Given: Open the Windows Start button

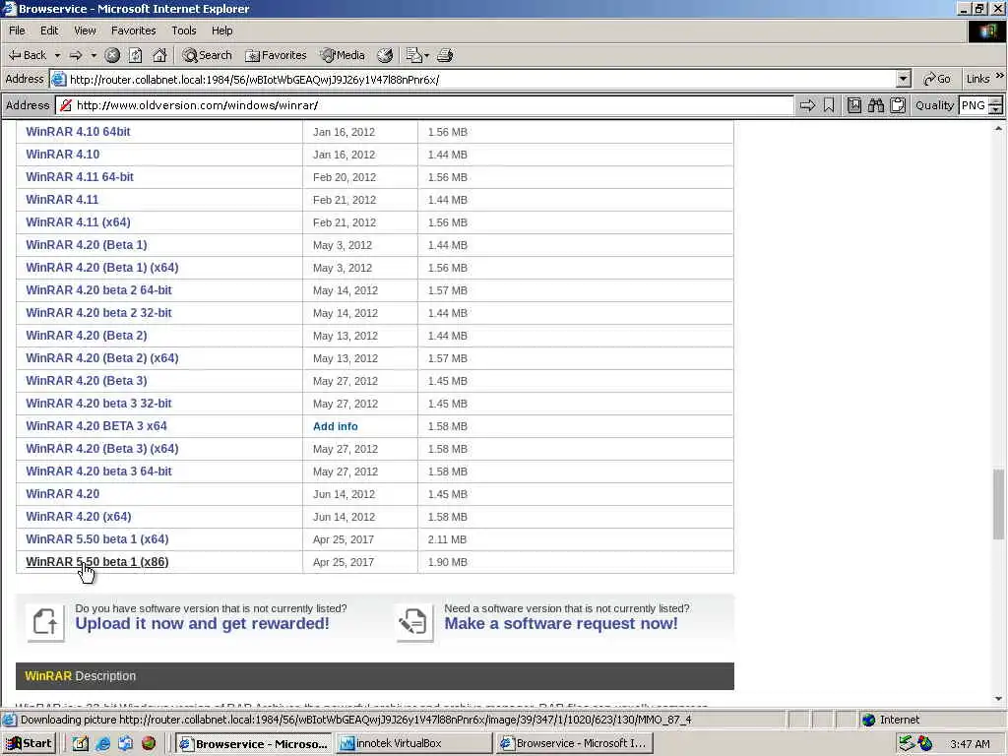Looking at the screenshot, I should pyautogui.click(x=29, y=743).
